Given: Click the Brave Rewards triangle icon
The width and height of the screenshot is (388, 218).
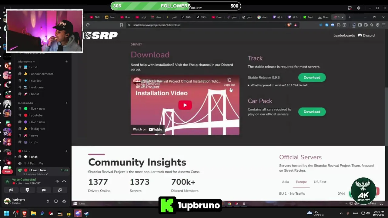Looking at the screenshot, I should tap(296, 25).
